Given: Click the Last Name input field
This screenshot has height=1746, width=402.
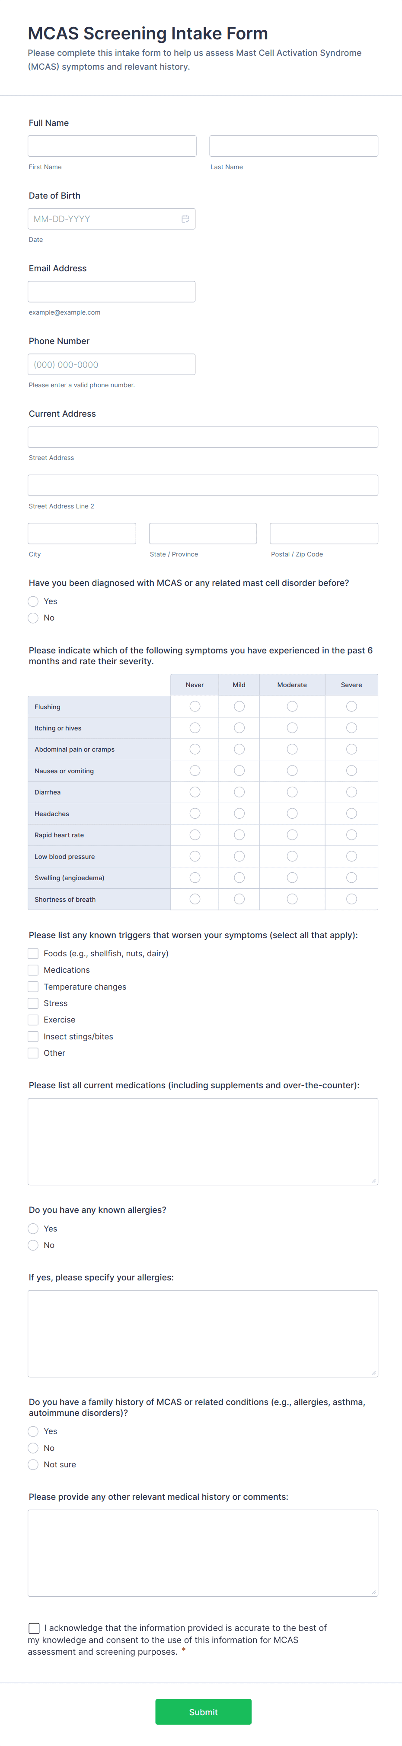Looking at the screenshot, I should tap(294, 146).
